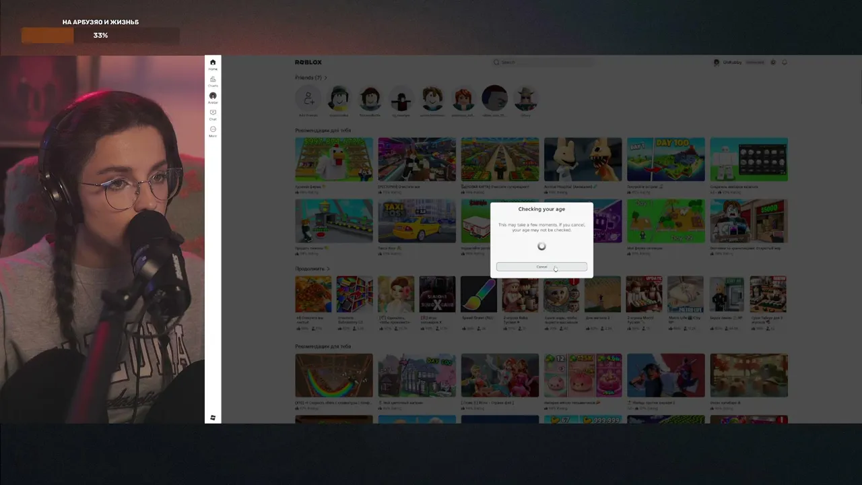Continue the sushi restaurant game
The image size is (862, 485).
click(768, 294)
